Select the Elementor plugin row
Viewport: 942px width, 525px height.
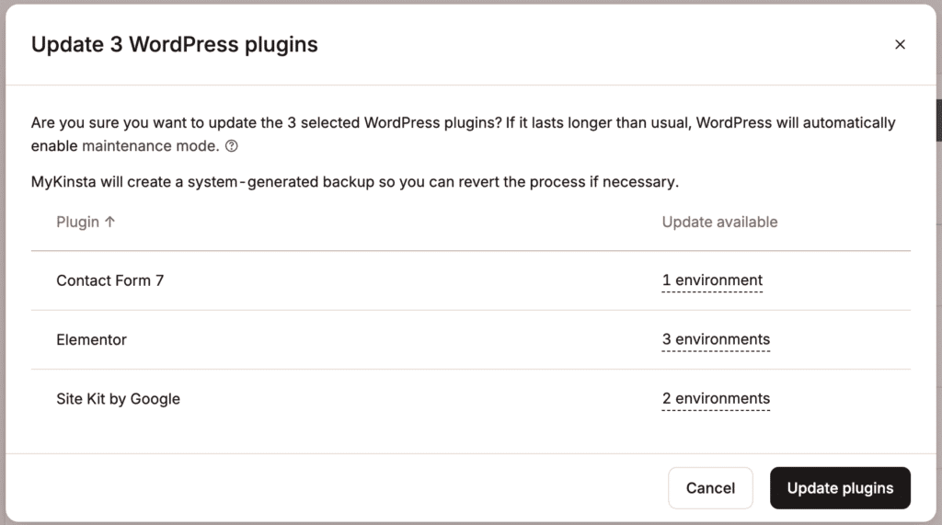[470, 339]
